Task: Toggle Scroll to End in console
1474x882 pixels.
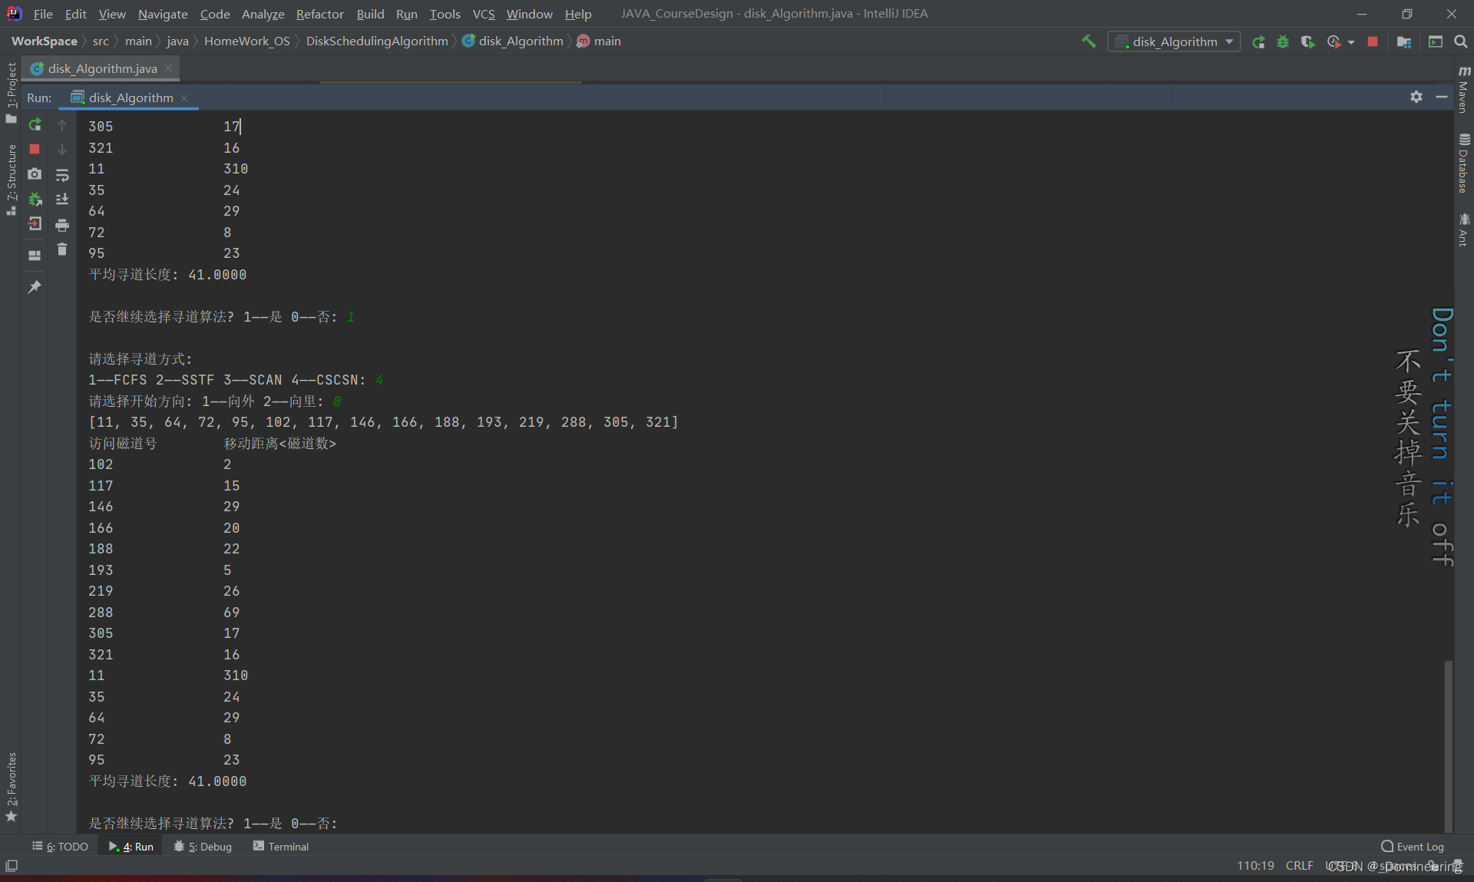Action: pos(62,200)
